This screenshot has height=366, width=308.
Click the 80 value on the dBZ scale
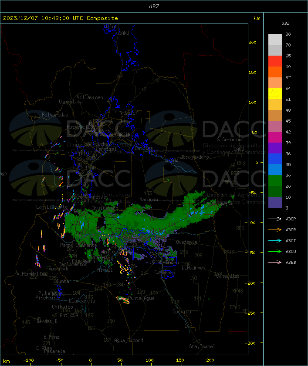[x=288, y=34]
